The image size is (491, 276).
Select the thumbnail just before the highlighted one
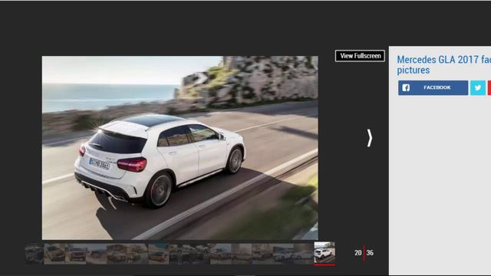[304, 253]
